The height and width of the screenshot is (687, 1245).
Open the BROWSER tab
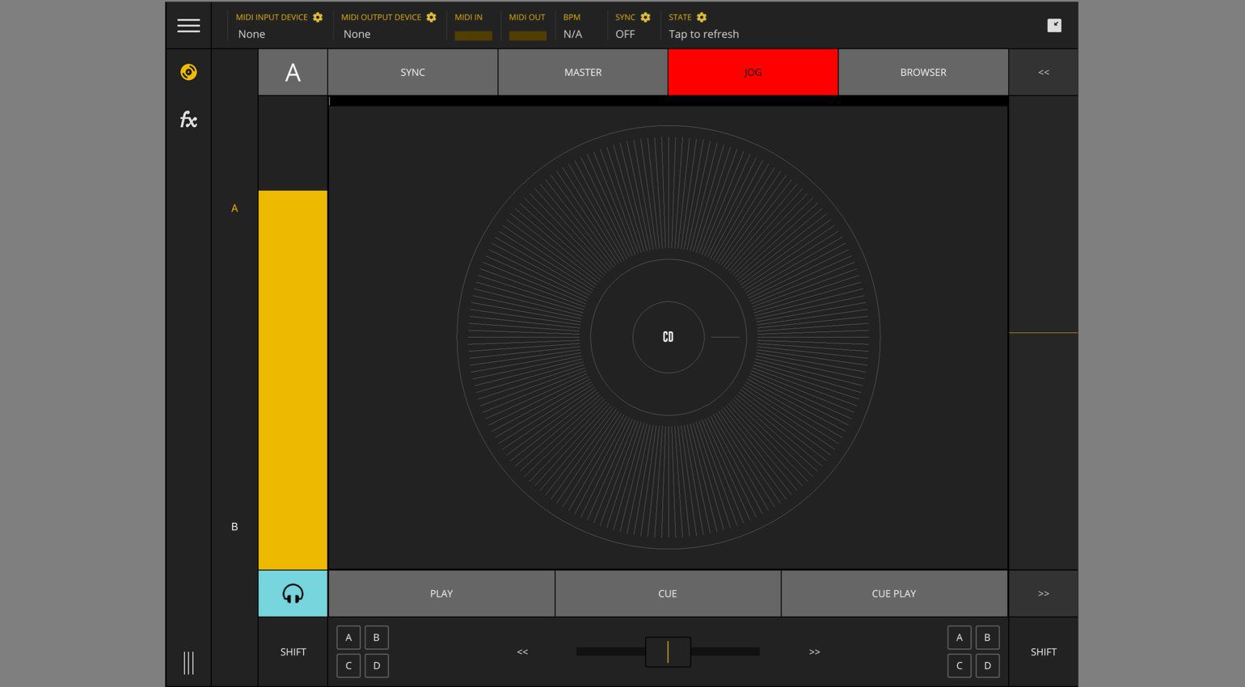pyautogui.click(x=923, y=72)
